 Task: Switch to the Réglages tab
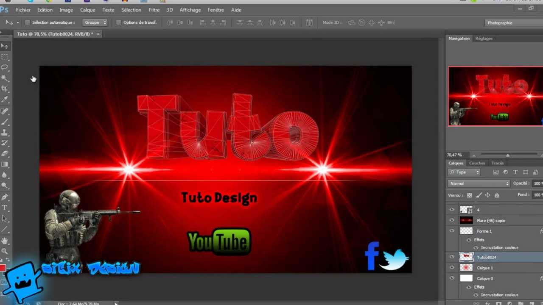coord(484,38)
